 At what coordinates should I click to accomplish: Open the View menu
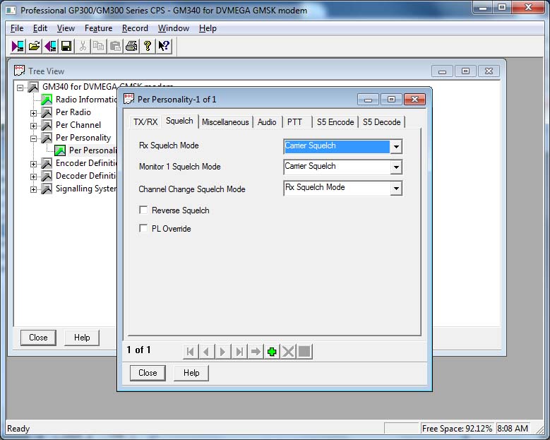(x=66, y=28)
